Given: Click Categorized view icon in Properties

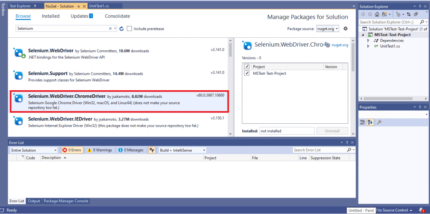Looking at the screenshot, I should pyautogui.click(x=362, y=122).
